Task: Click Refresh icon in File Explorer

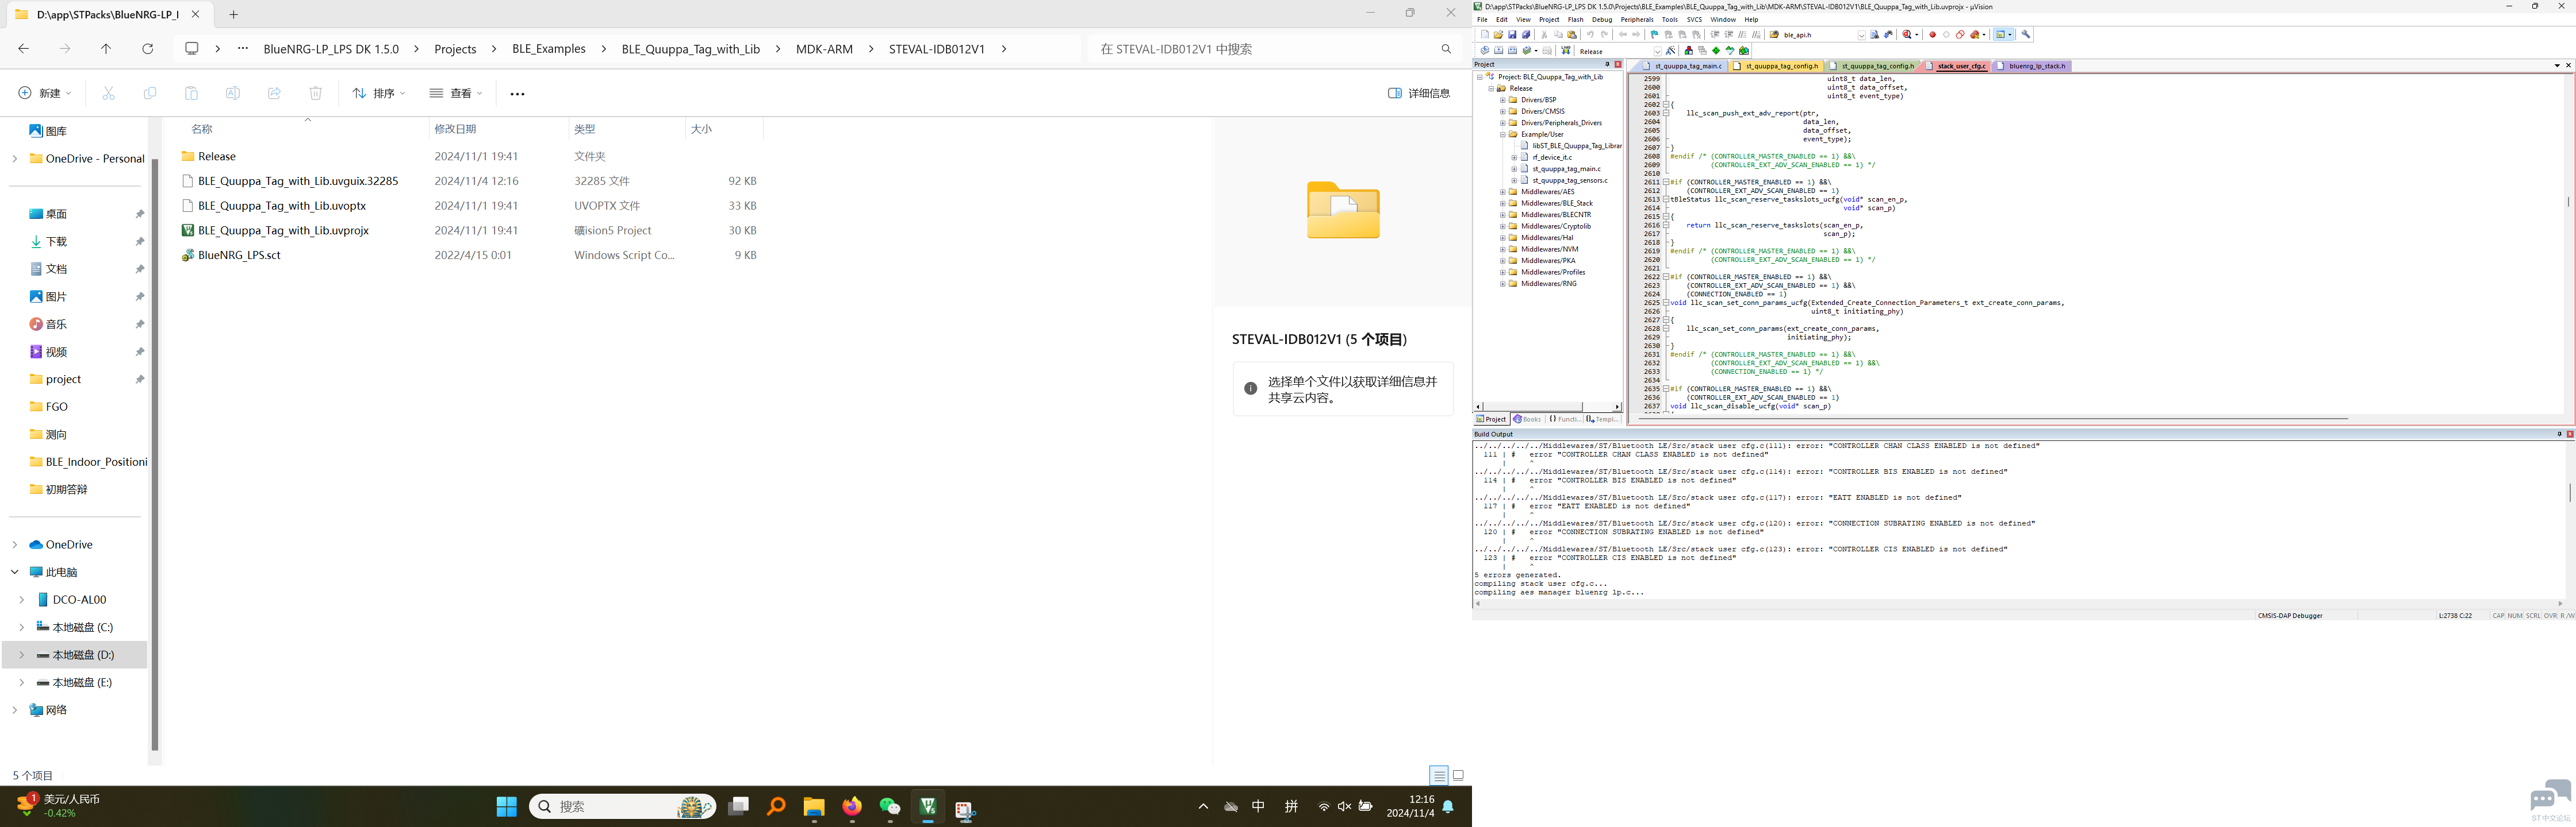Action: [148, 49]
